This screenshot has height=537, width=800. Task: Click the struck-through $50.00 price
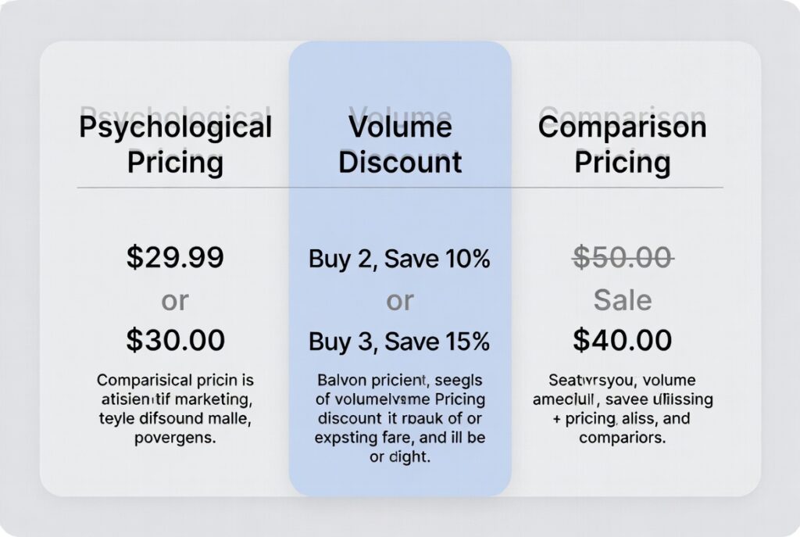(623, 257)
